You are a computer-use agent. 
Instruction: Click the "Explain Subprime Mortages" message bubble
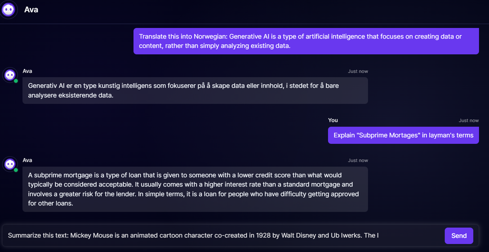tap(403, 135)
